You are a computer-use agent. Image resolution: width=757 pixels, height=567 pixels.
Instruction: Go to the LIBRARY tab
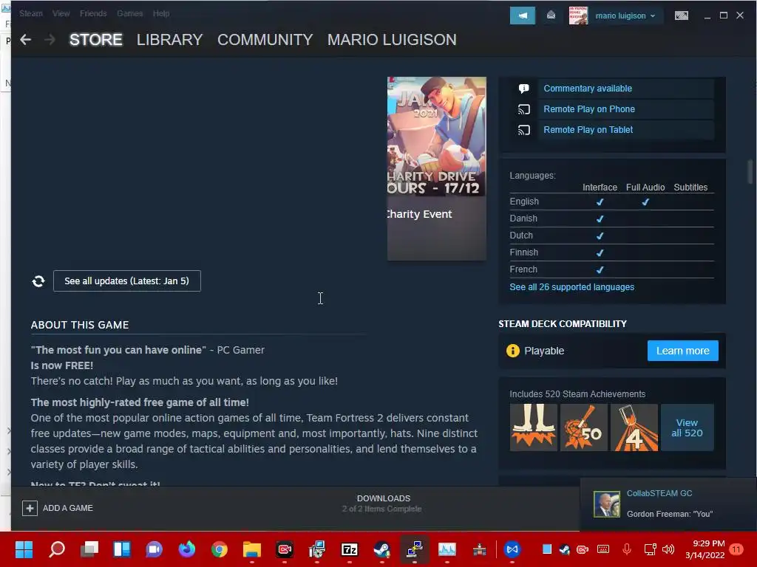coord(169,40)
